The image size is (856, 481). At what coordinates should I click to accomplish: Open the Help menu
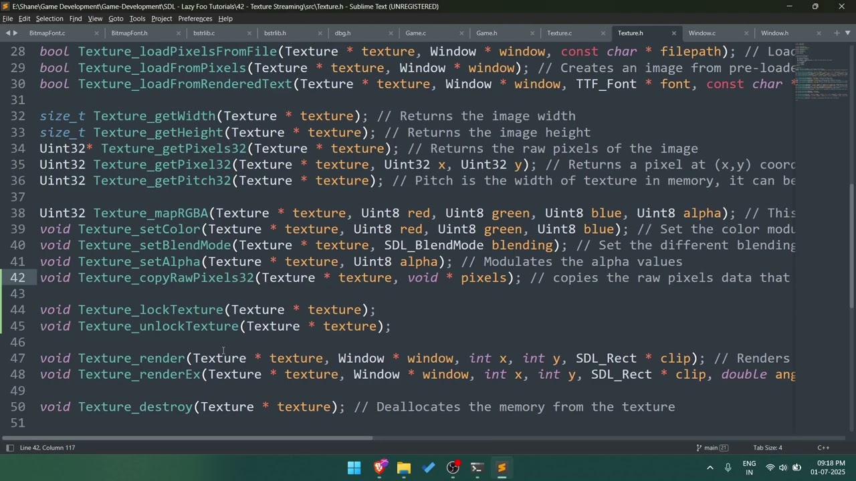coord(225,19)
